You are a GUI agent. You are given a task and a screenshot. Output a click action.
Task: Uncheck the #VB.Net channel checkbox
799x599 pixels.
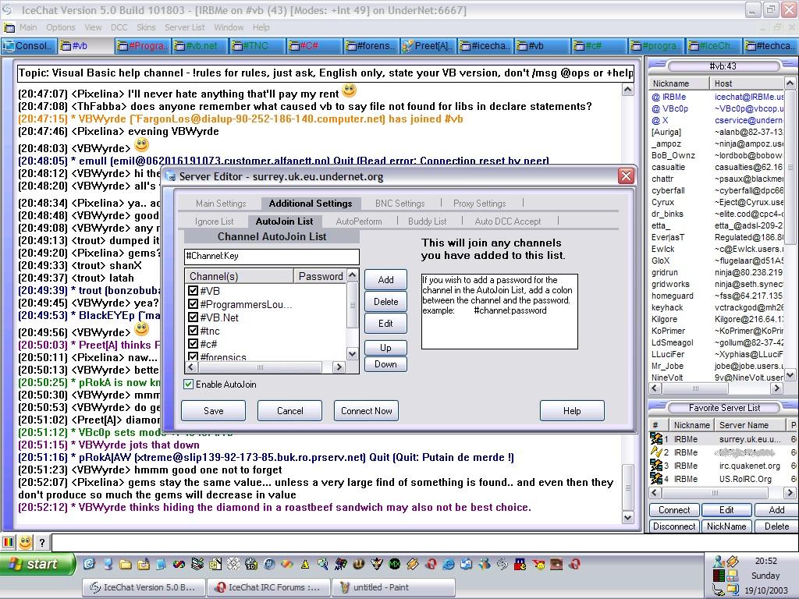[x=193, y=317]
